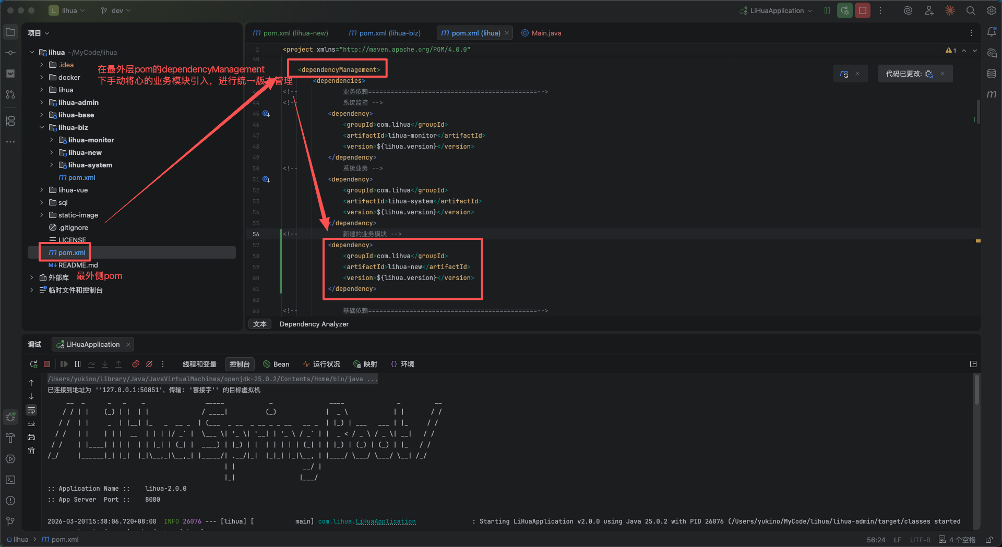Clear console output with the trash icon

pyautogui.click(x=31, y=451)
